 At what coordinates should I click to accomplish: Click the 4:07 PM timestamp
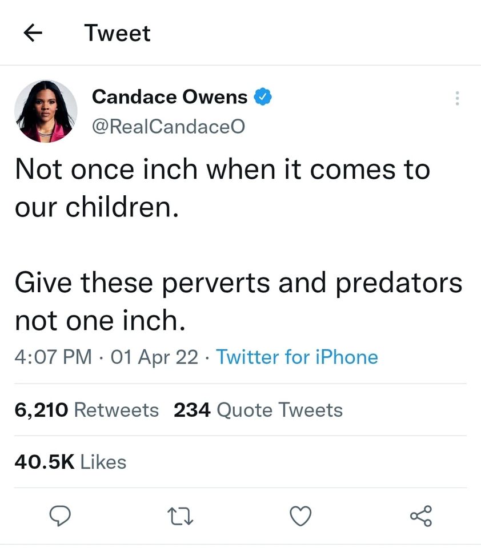pos(53,357)
